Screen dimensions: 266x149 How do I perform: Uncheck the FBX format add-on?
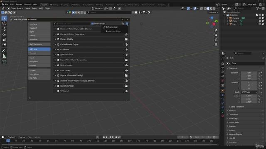tap(58, 50)
